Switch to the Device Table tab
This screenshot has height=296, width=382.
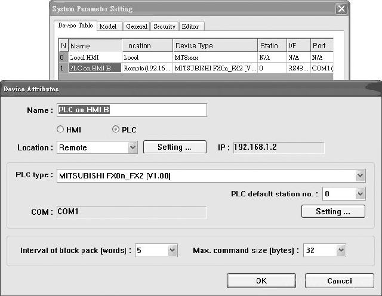click(x=74, y=26)
